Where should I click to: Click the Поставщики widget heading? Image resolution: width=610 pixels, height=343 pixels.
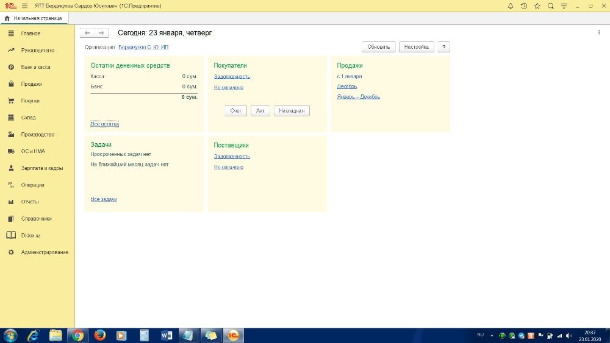[x=231, y=145]
